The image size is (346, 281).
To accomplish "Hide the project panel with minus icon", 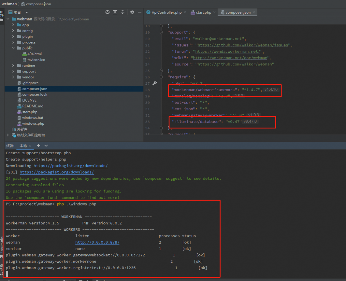I will [140, 12].
